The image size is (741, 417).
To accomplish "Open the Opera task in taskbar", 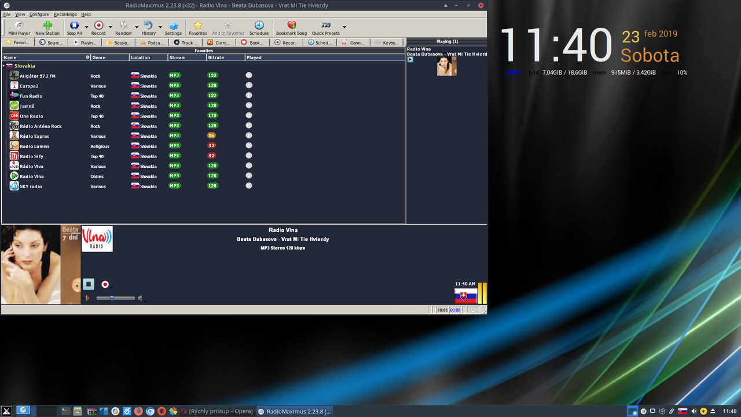I will click(x=217, y=411).
